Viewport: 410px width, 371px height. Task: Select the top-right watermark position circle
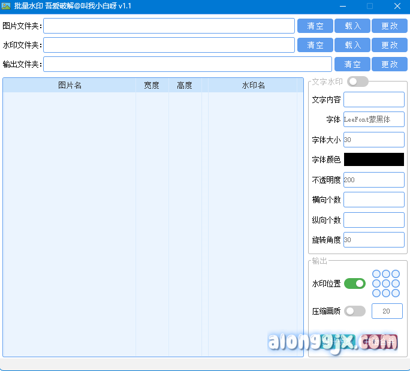[396, 274]
